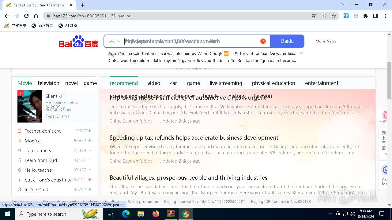Open ranking item Inside Out 2
Viewport: 392px width, 220px height.
tap(37, 189)
